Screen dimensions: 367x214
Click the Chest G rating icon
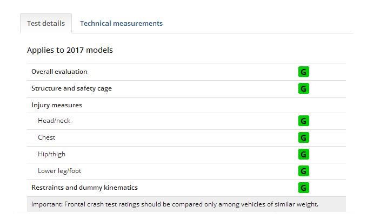pos(304,137)
